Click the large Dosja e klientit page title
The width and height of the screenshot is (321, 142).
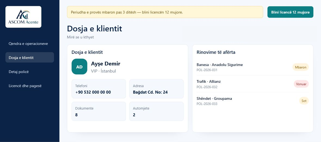coord(94,29)
